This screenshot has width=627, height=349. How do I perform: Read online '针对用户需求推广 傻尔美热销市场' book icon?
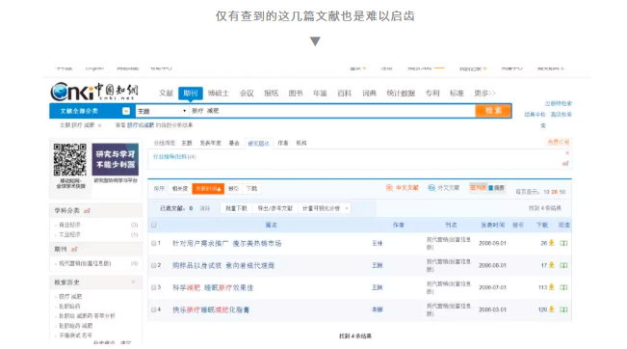click(x=563, y=243)
